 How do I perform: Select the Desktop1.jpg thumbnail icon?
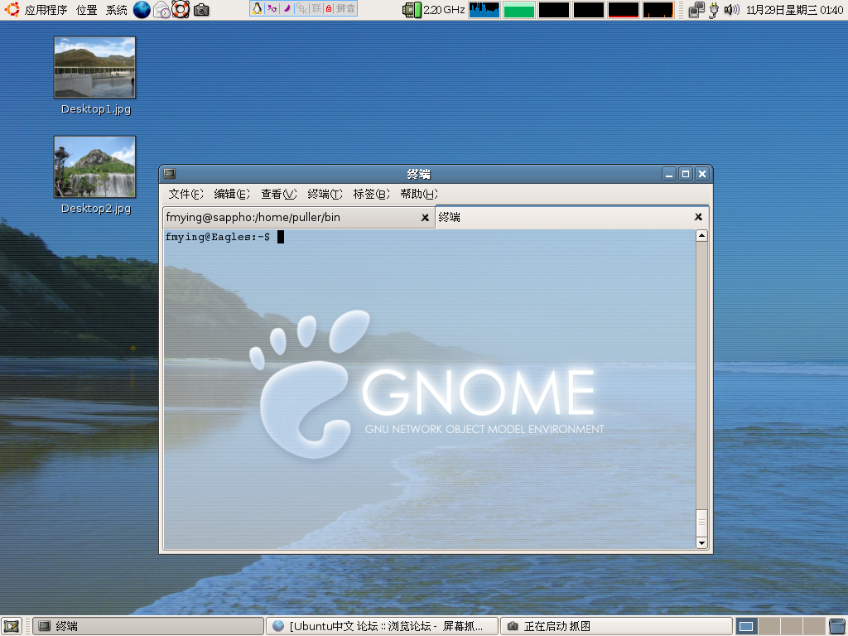(94, 68)
